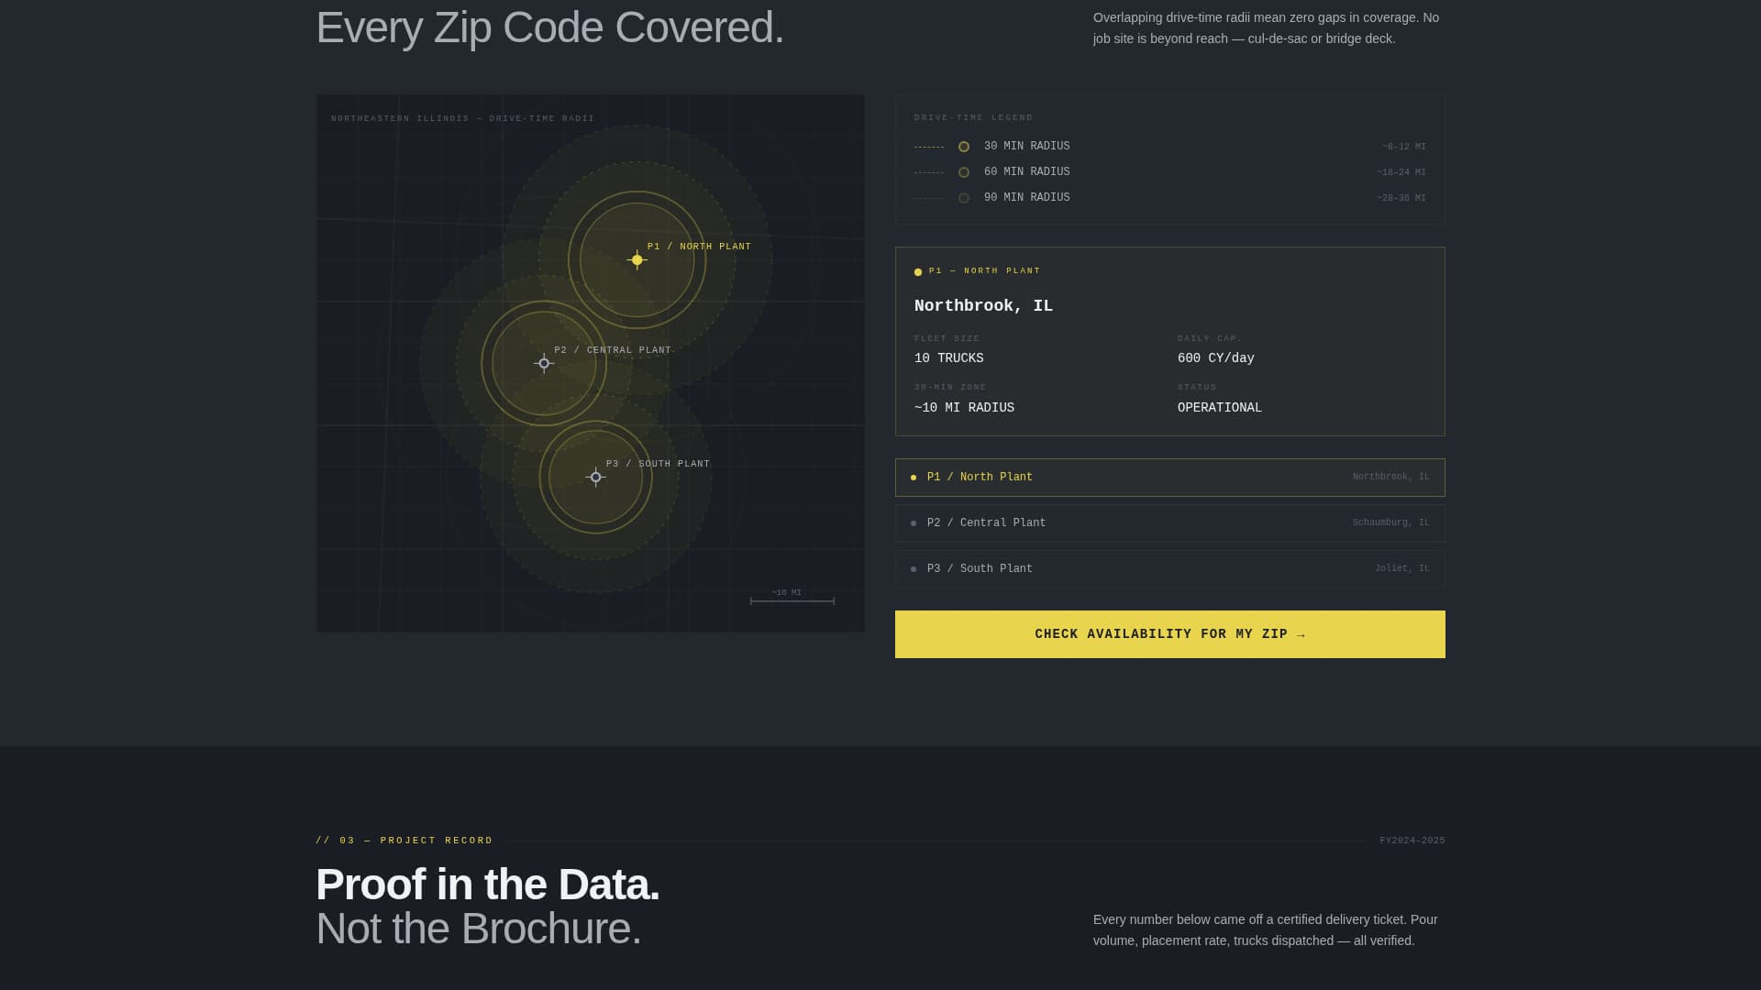The image size is (1761, 990).
Task: Click the 60 MIN RADIUS legend circle
Action: [x=963, y=171]
